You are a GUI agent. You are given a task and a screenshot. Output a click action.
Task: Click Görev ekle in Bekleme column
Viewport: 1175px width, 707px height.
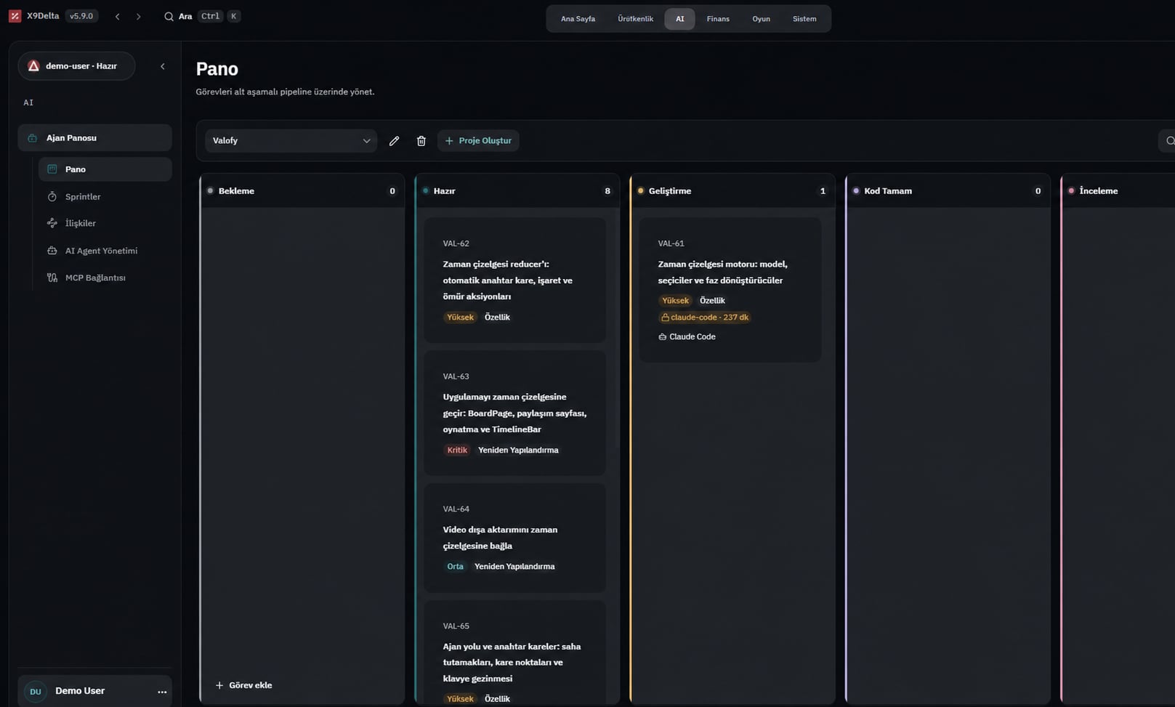point(243,685)
